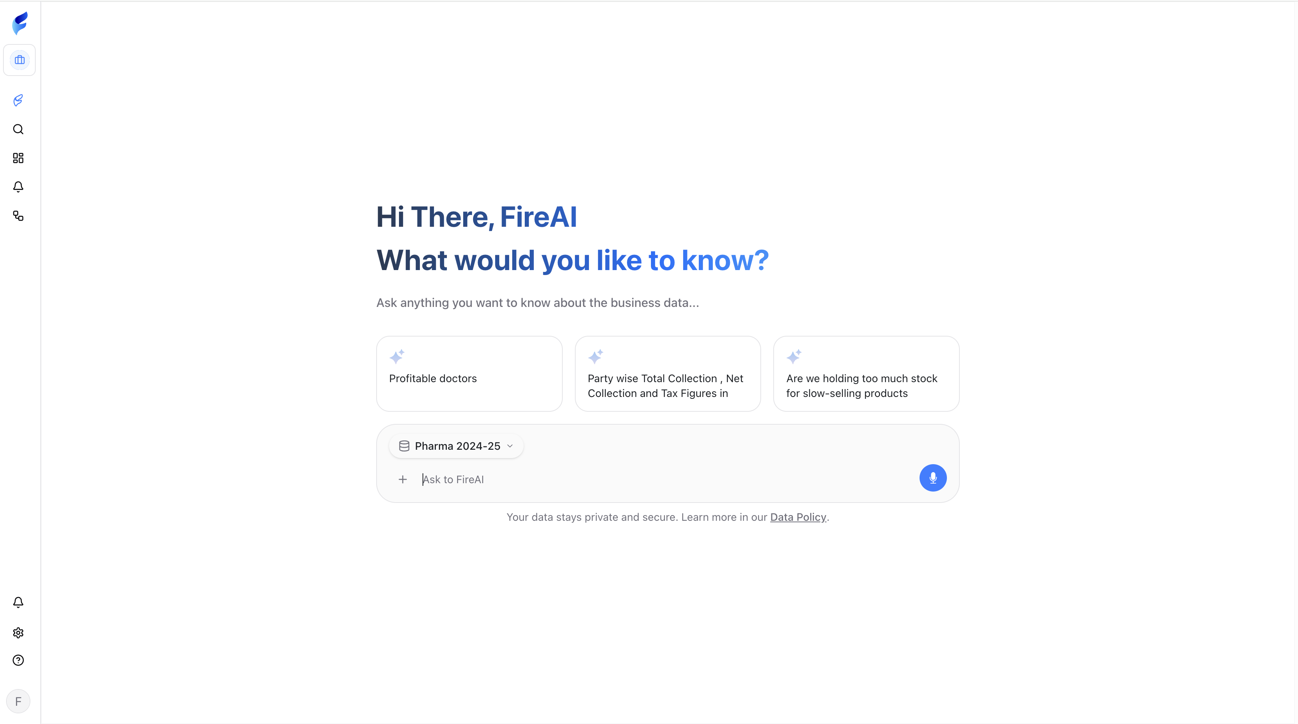The image size is (1298, 724).
Task: Click the FireAI flame logo
Action: tap(20, 23)
